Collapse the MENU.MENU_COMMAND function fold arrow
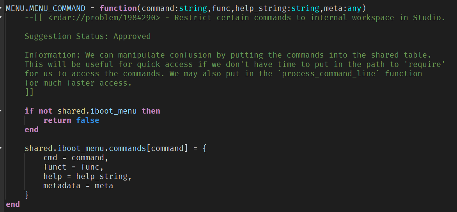This screenshot has height=212, width=457. [1, 8]
